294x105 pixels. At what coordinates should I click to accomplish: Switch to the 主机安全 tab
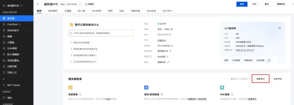point(151,11)
